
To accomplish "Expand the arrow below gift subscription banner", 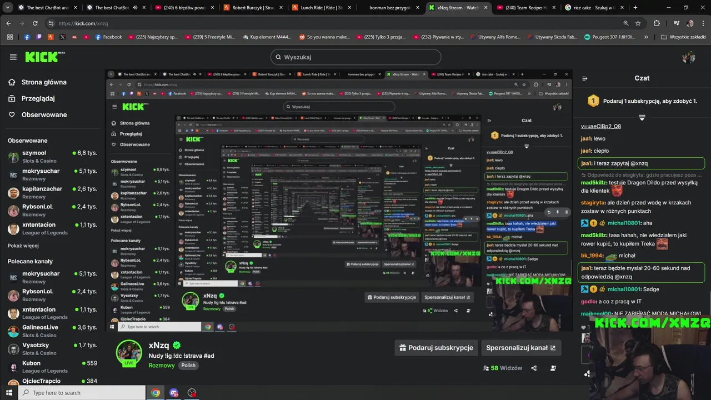I will [642, 118].
